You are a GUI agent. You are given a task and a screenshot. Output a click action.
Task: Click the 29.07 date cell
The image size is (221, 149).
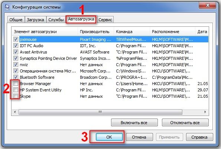pos(203,90)
